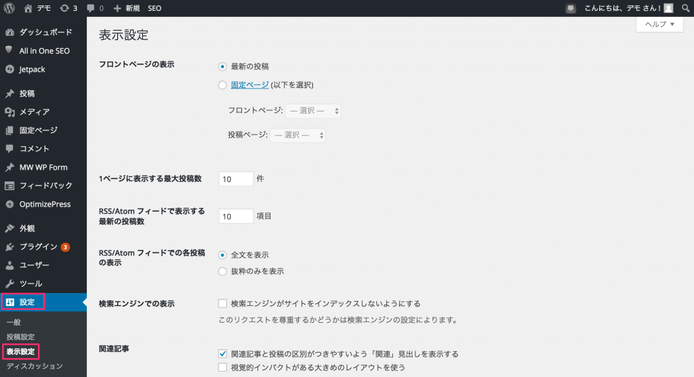
Task: Click こんにちは、デモ さん account link
Action: [x=622, y=8]
